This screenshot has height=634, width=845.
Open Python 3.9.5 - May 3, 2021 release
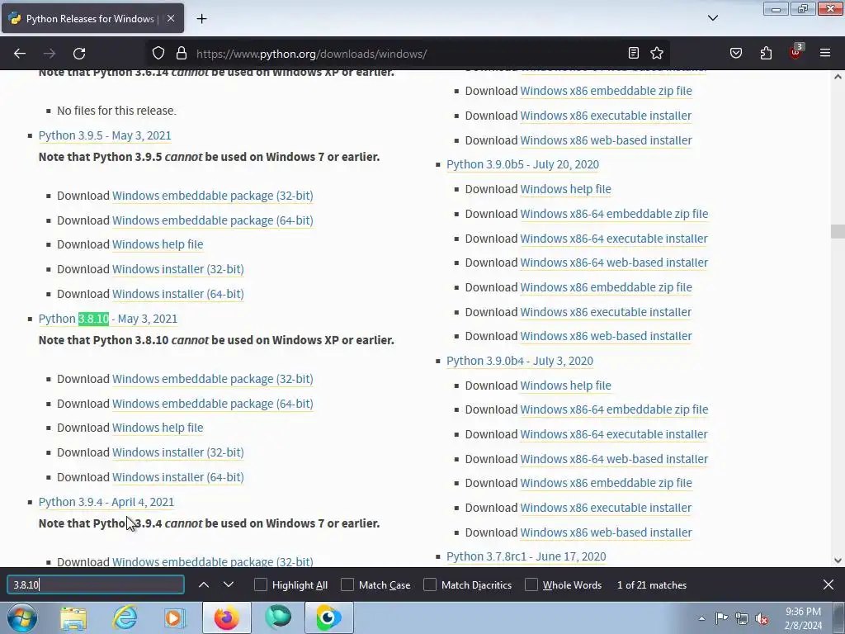coord(105,135)
